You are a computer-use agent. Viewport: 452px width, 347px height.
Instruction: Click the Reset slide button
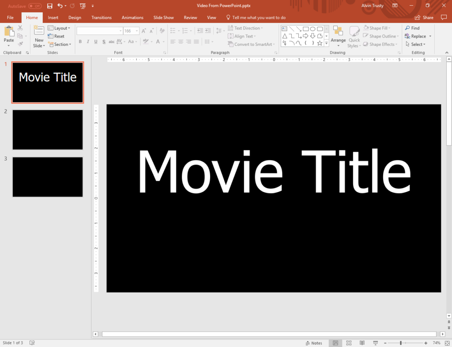pyautogui.click(x=56, y=36)
